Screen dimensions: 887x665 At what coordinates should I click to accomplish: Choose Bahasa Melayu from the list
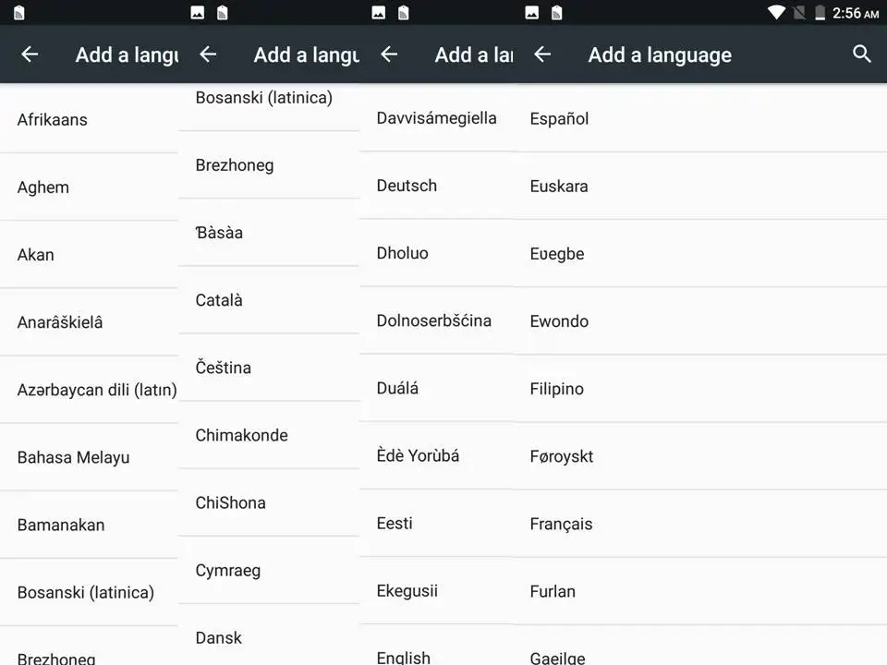click(74, 457)
